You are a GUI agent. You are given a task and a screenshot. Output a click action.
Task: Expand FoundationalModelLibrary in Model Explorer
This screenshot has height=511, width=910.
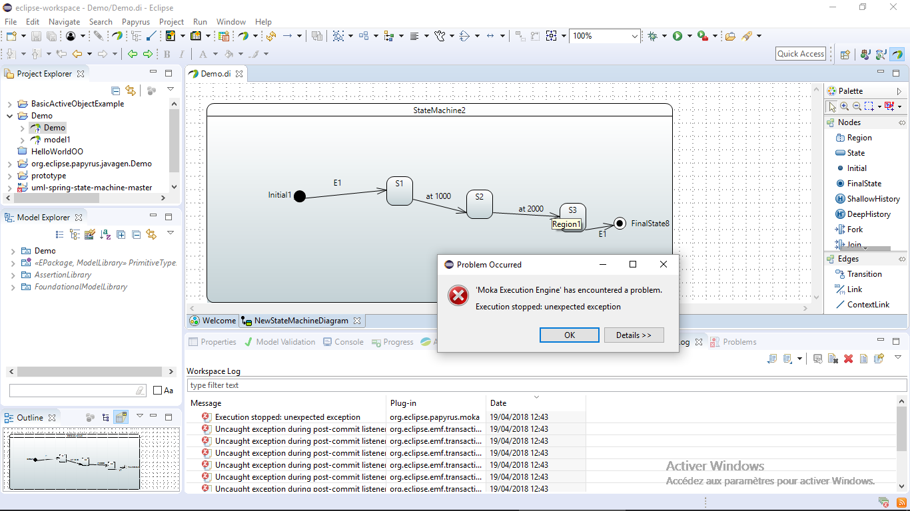click(x=13, y=287)
